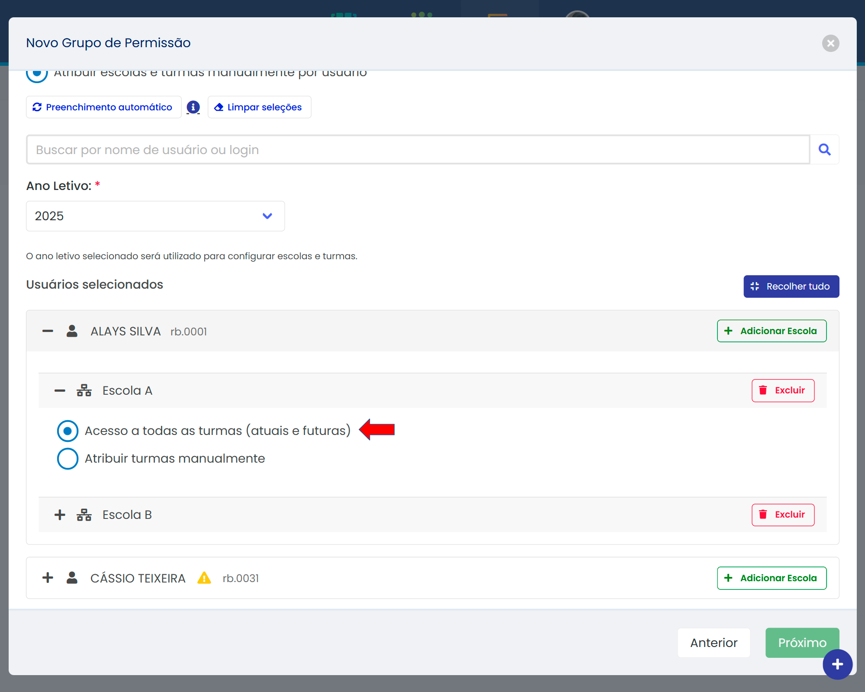865x692 pixels.
Task: Select Acesso a todas as turmas option
Action: coord(68,431)
